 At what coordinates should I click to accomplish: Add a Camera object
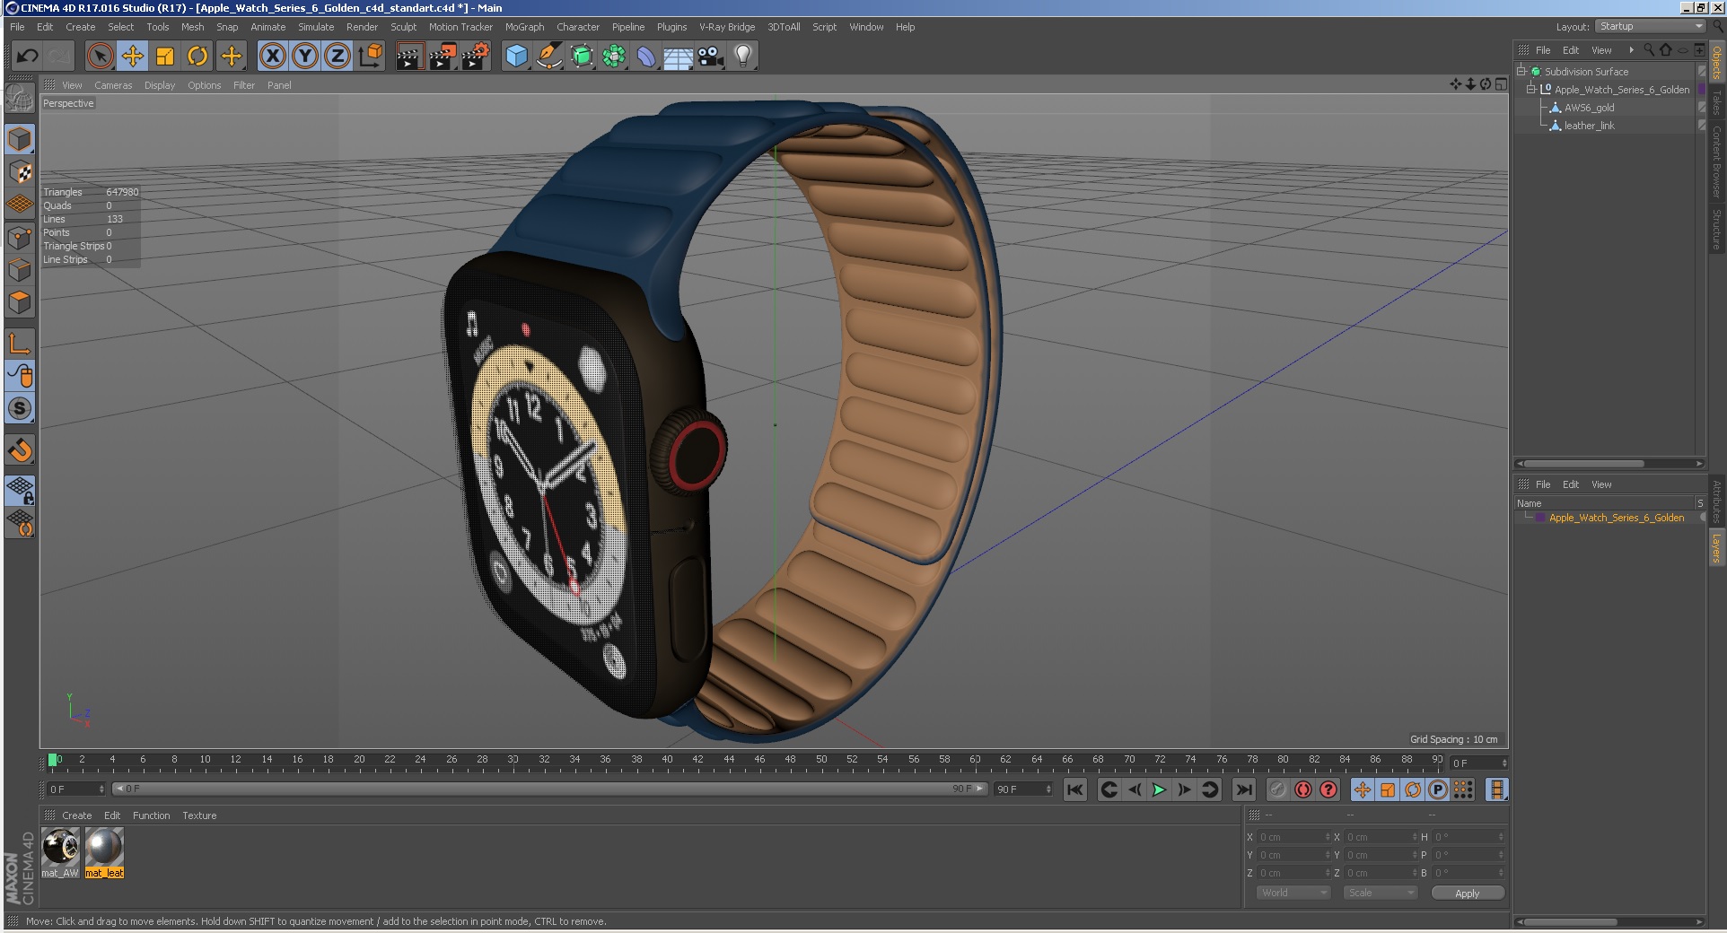click(711, 57)
